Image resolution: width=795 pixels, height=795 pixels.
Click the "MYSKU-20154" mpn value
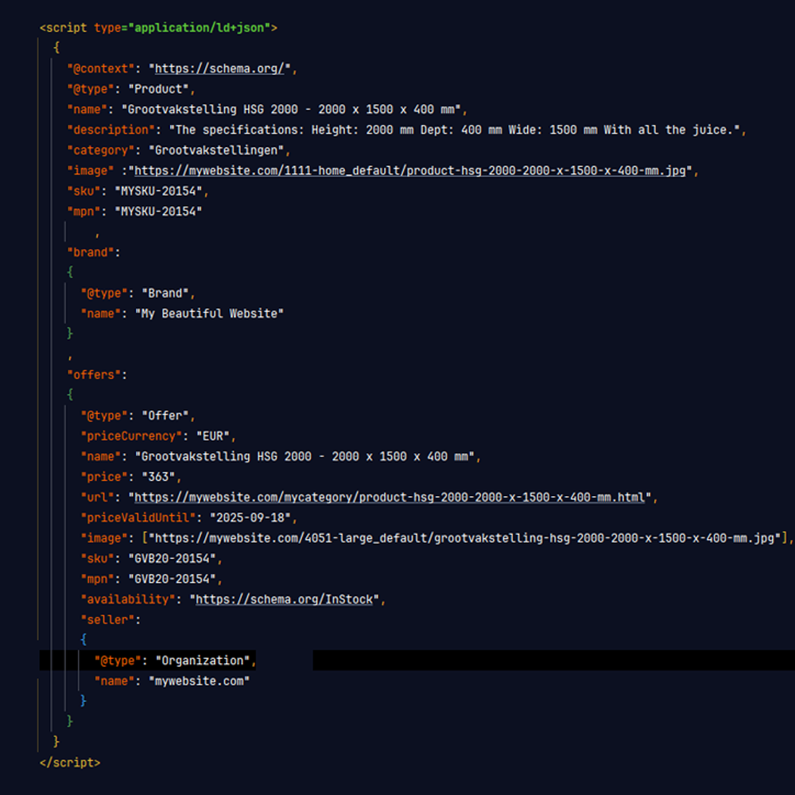(158, 211)
